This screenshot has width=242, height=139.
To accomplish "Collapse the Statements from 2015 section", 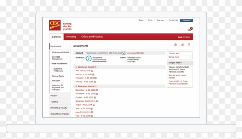I will (76, 86).
